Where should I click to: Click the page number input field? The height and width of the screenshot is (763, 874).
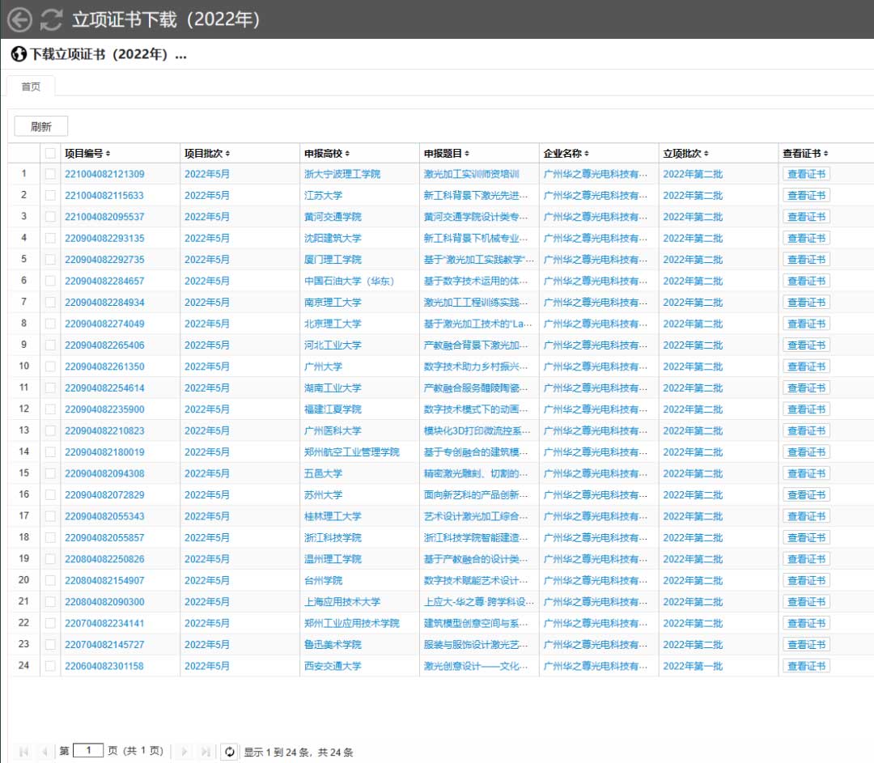click(x=88, y=751)
